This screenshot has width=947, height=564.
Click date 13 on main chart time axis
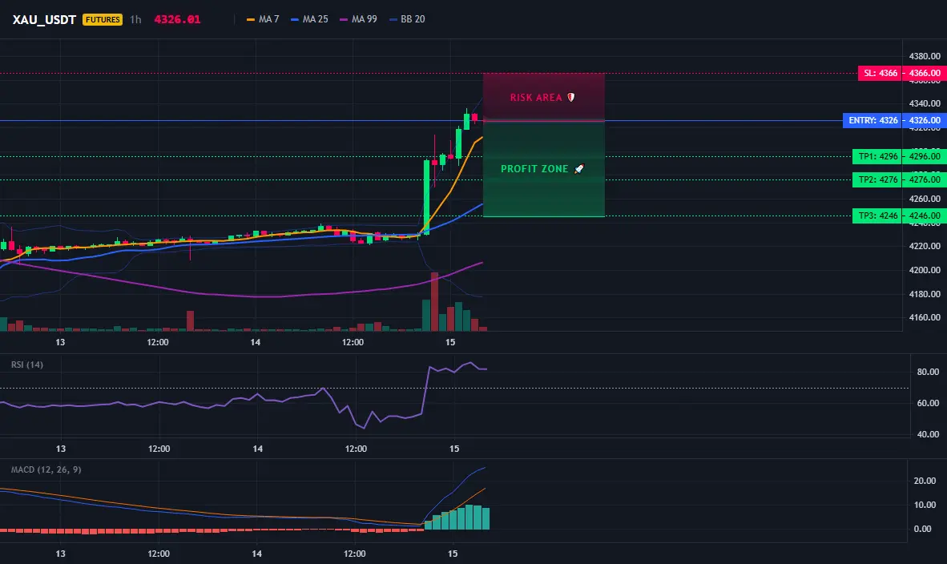(60, 342)
